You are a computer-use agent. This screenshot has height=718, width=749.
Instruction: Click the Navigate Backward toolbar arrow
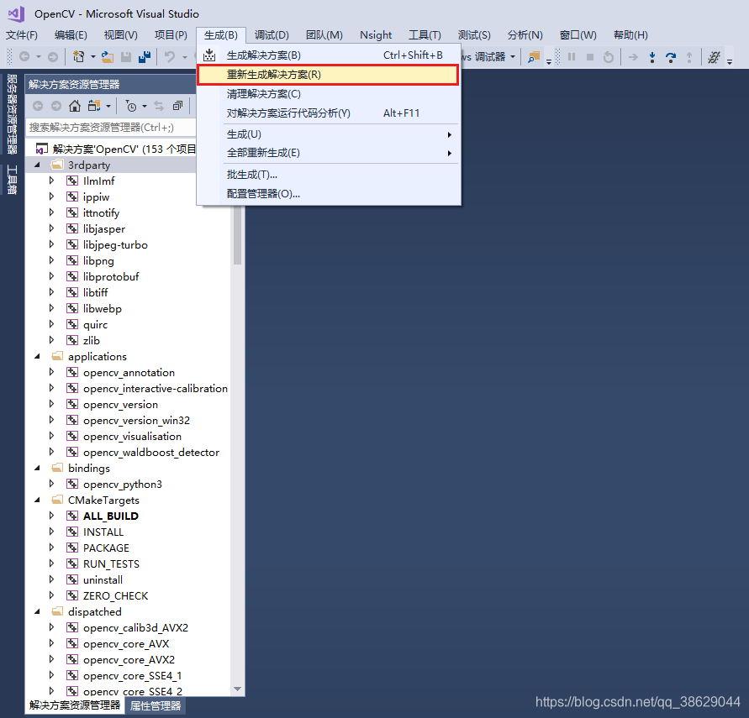[x=24, y=57]
